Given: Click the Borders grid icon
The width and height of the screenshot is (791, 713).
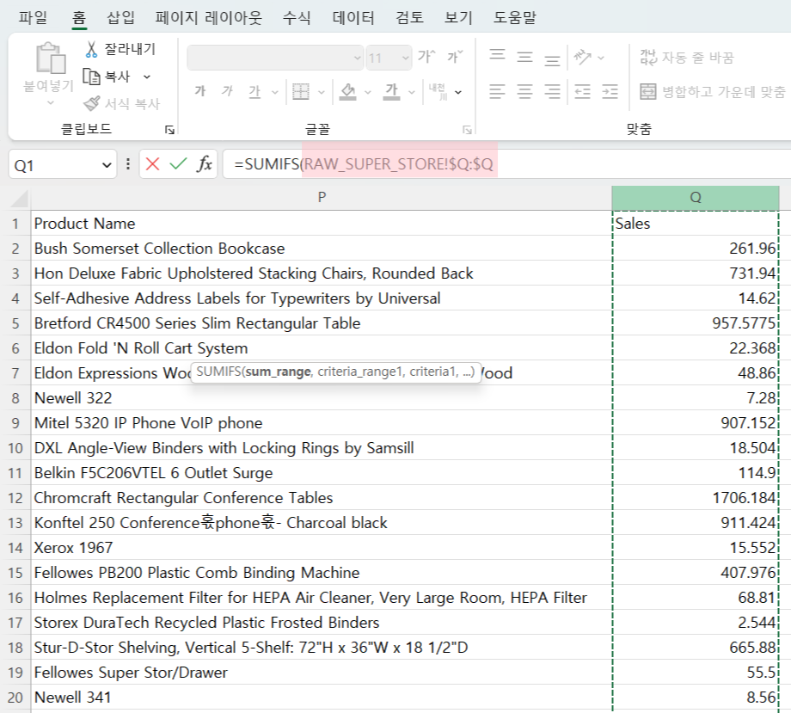Looking at the screenshot, I should coord(301,92).
